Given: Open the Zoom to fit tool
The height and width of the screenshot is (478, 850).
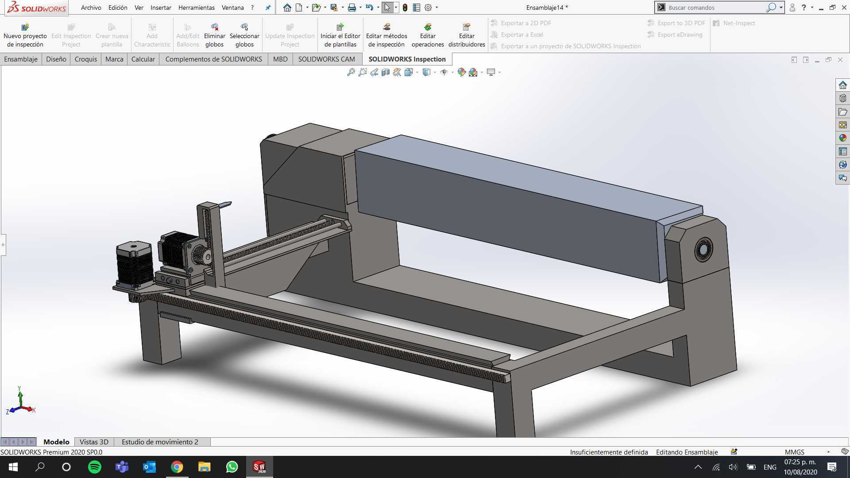Looking at the screenshot, I should (351, 72).
